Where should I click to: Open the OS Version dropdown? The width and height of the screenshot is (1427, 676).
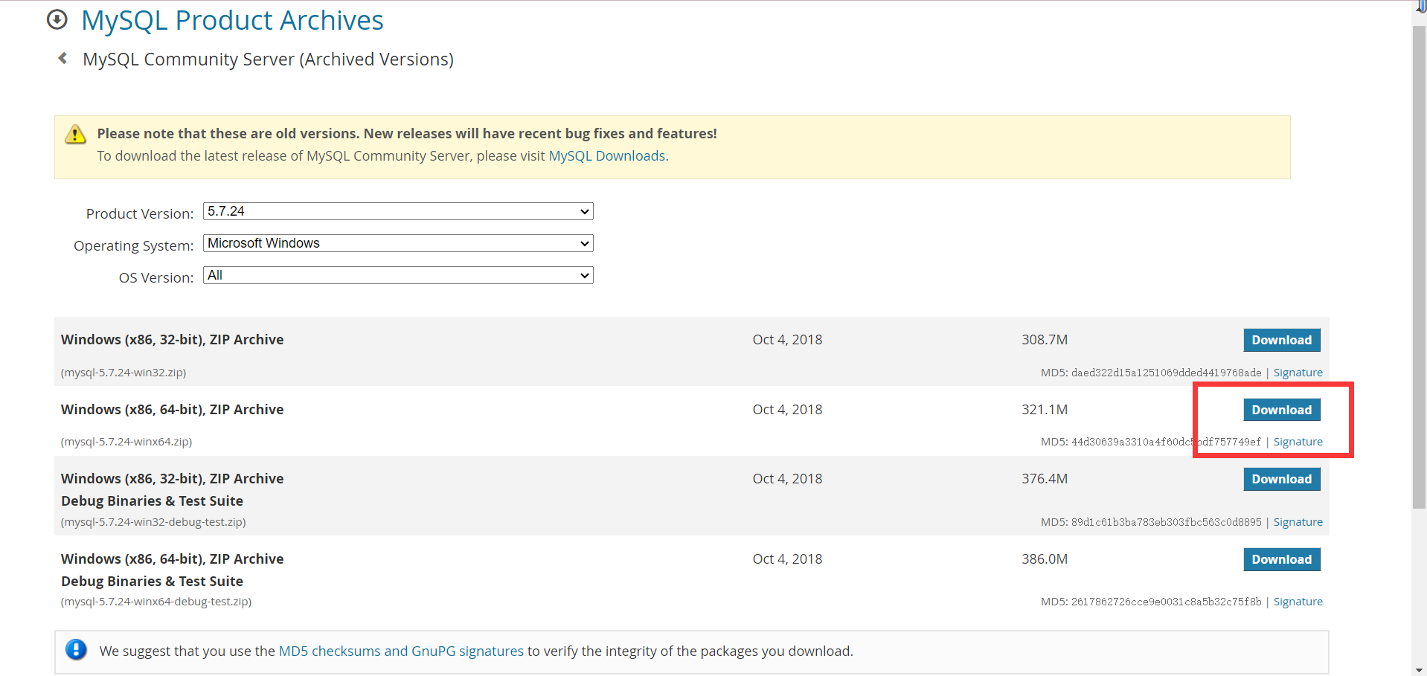(398, 275)
